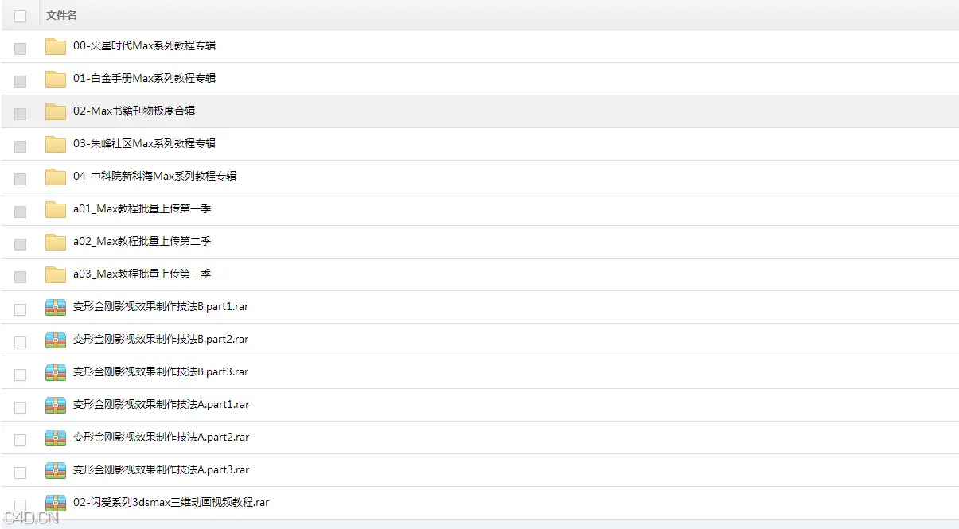
Task: Open the 03-朱峰社区Max系列教程专辑 folder name
Action: click(x=144, y=143)
